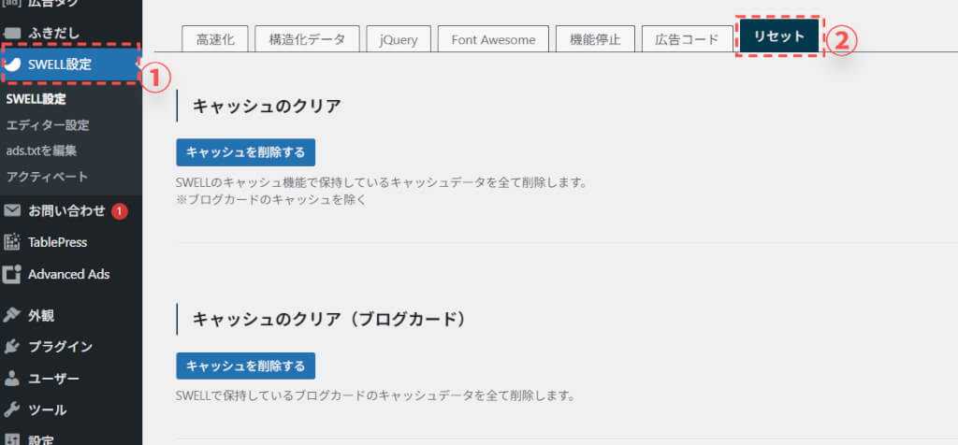Click the プラグイン plug icon
The image size is (958, 445).
coord(12,347)
